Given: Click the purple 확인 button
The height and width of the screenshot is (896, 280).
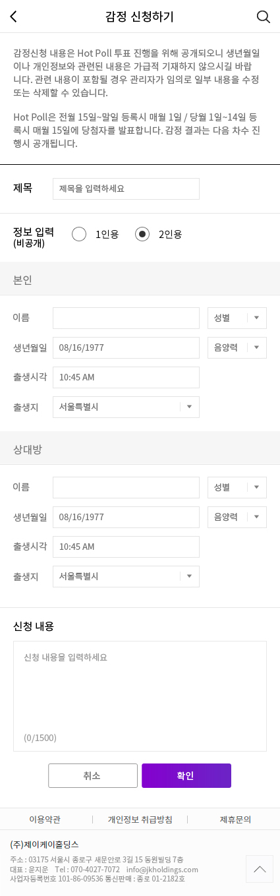Looking at the screenshot, I should click(x=186, y=776).
